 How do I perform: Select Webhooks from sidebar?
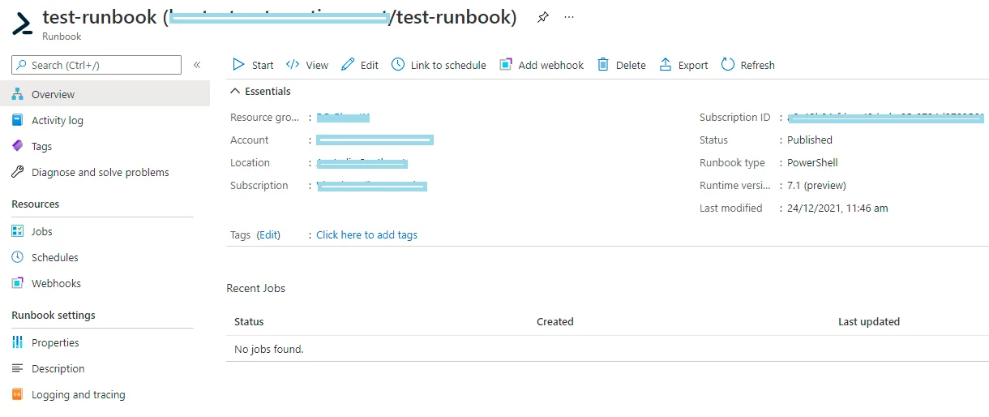(56, 284)
